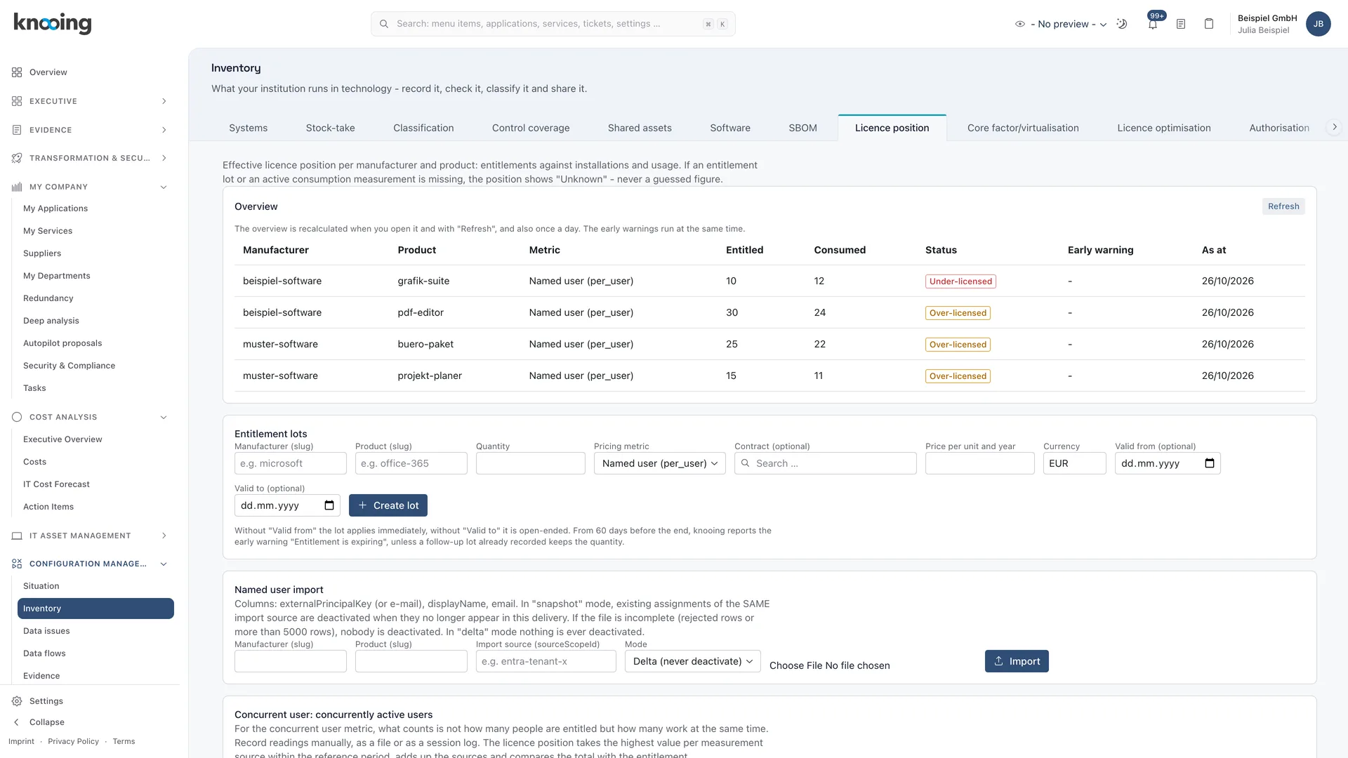Open the Pricing metric dropdown
The width and height of the screenshot is (1348, 758).
coord(659,463)
